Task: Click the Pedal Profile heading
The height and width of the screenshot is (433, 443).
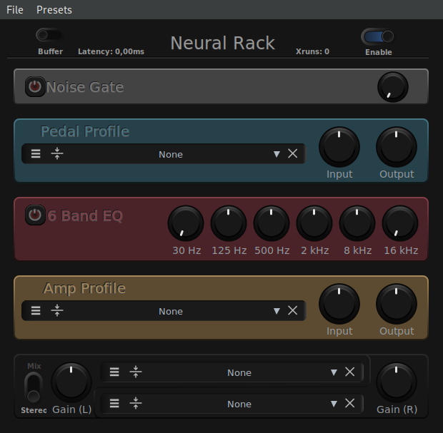Action: click(x=85, y=131)
